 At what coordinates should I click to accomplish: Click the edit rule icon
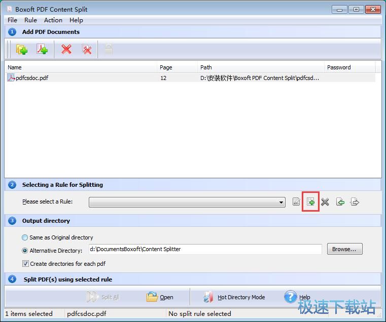(296, 202)
